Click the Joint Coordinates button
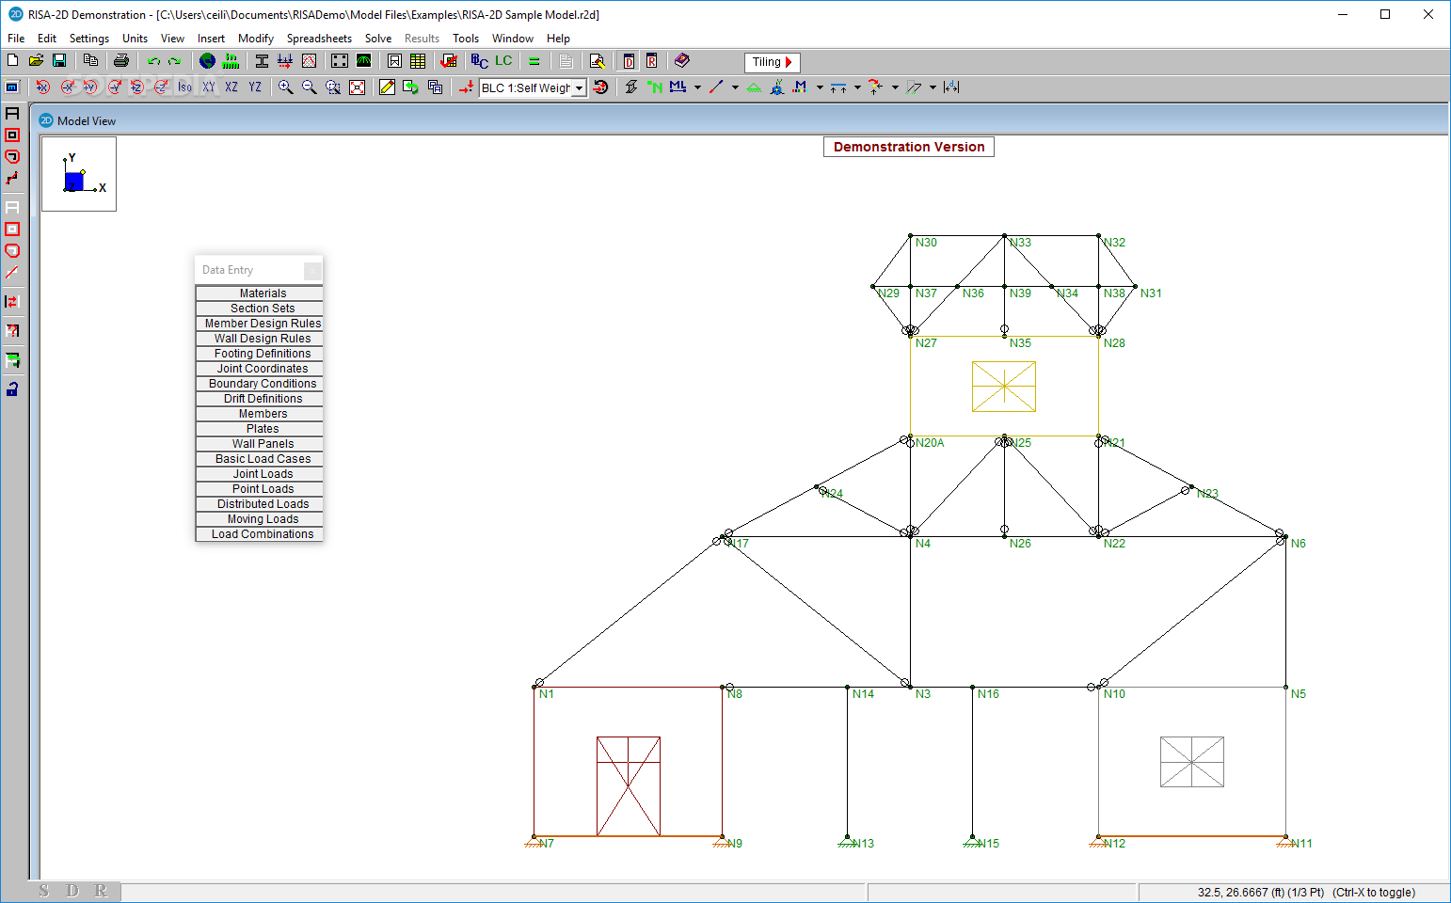The height and width of the screenshot is (903, 1451). click(x=263, y=369)
